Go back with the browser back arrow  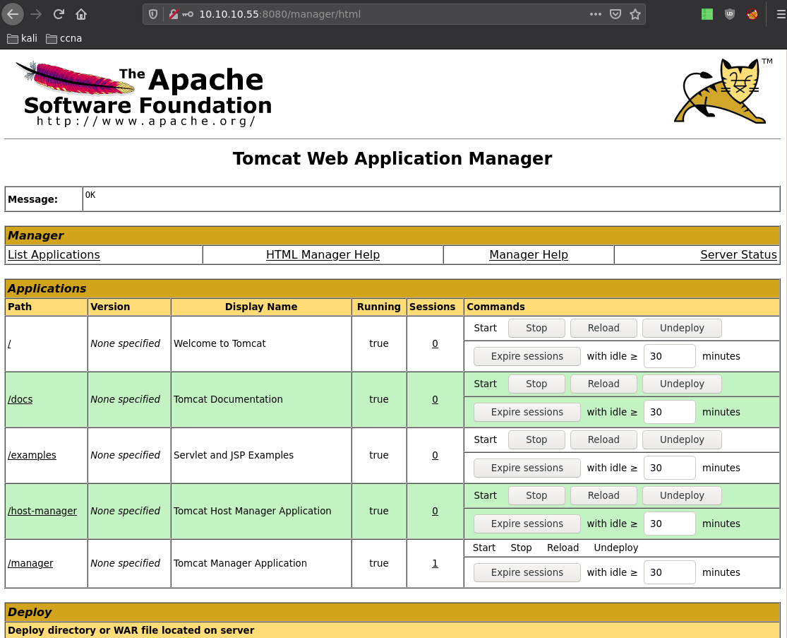pyautogui.click(x=13, y=14)
